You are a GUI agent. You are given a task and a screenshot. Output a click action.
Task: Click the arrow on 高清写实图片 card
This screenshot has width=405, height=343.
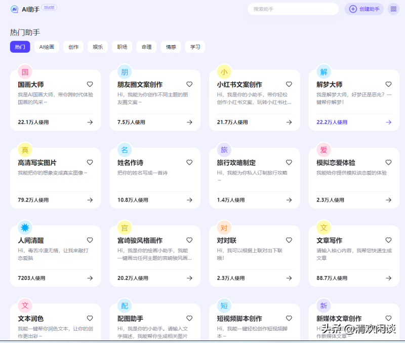coord(90,200)
